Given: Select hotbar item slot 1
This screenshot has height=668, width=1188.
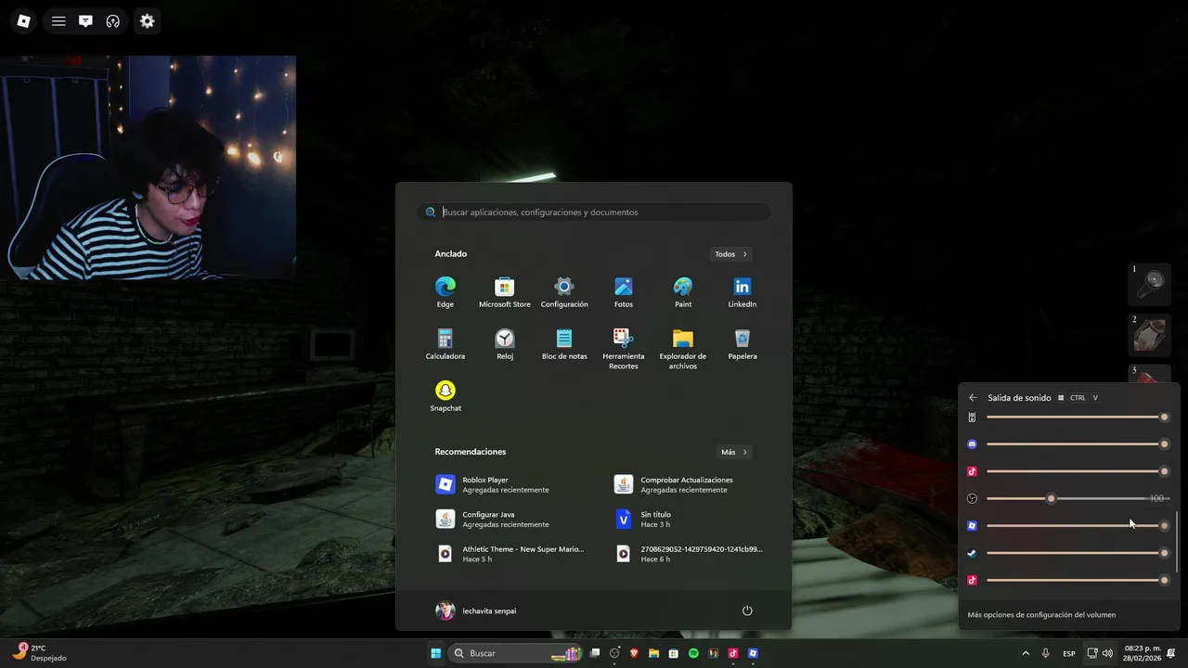Looking at the screenshot, I should tap(1149, 283).
